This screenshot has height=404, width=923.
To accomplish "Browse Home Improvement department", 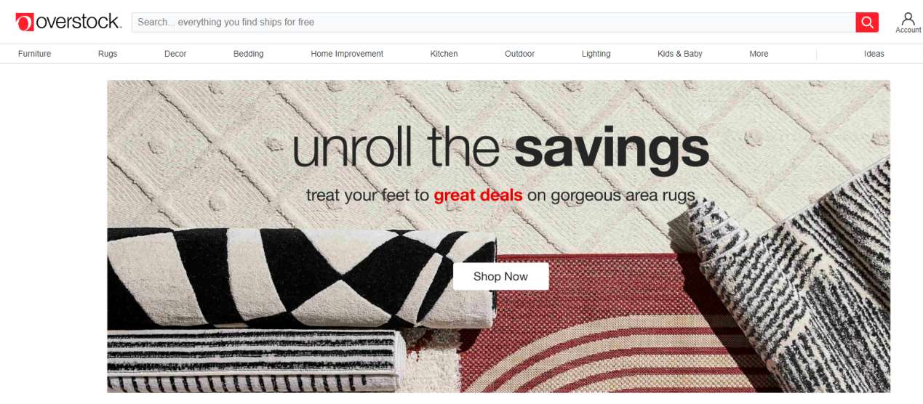I will (x=347, y=54).
